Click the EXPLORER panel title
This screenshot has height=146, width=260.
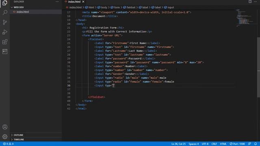tap(19, 2)
